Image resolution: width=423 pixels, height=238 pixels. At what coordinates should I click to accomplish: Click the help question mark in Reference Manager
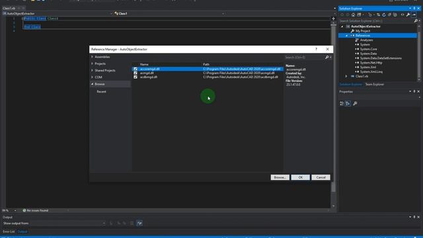316,49
